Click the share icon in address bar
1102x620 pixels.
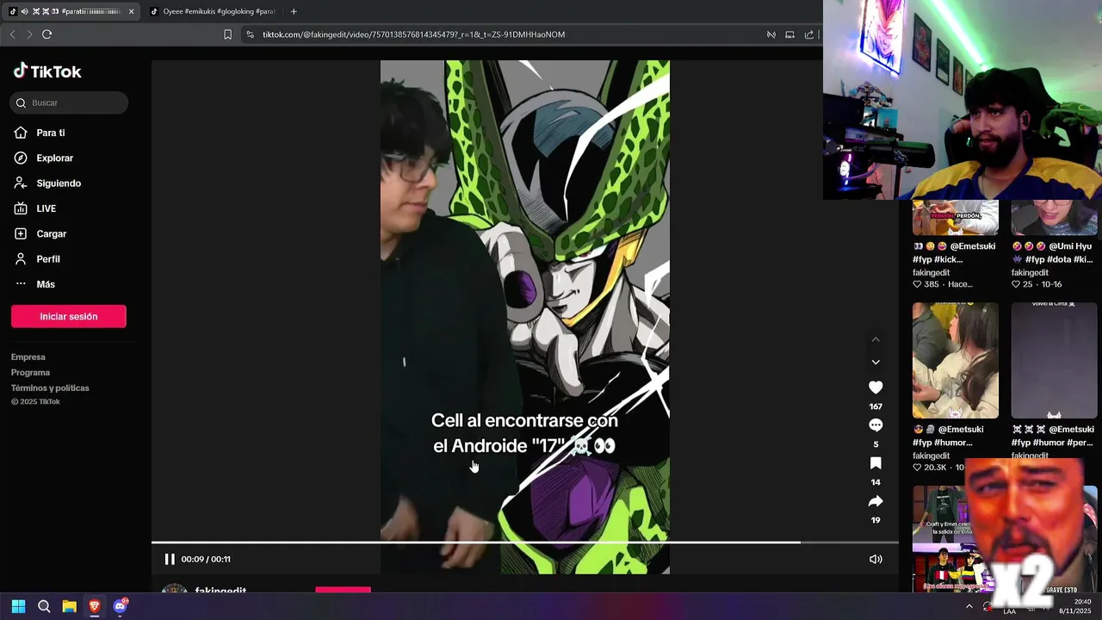[x=809, y=34]
